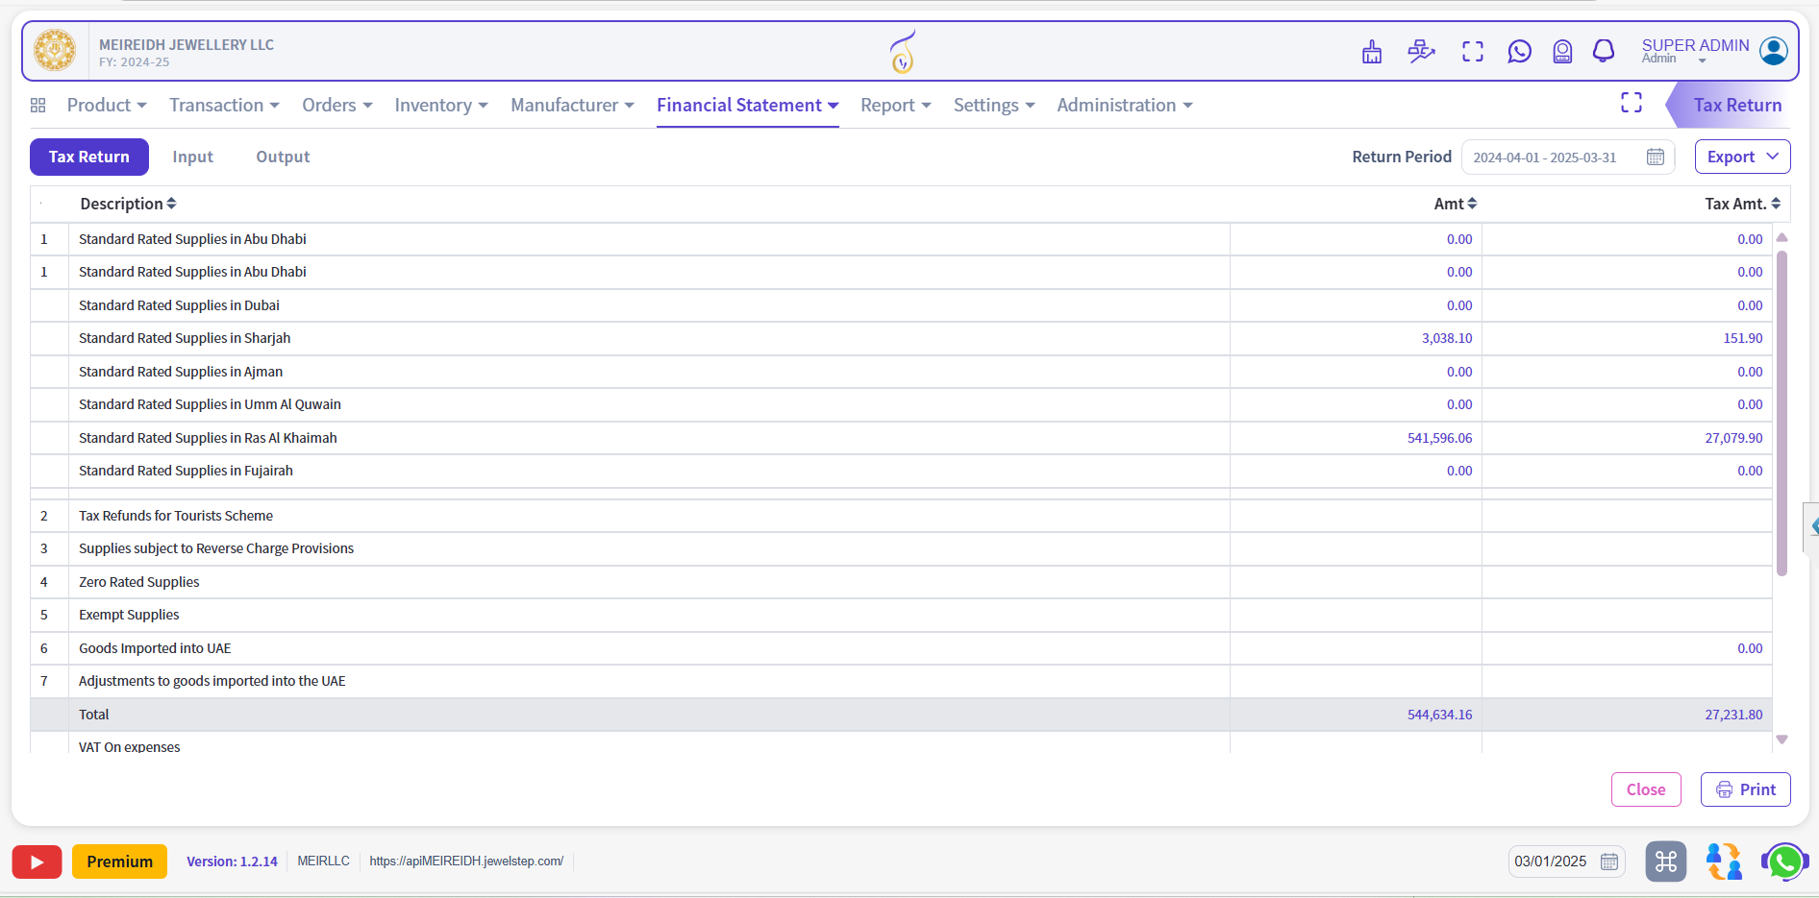Click 'Standard Rated Supplies in Sharjah' row
This screenshot has height=898, width=1819.
pyautogui.click(x=901, y=338)
